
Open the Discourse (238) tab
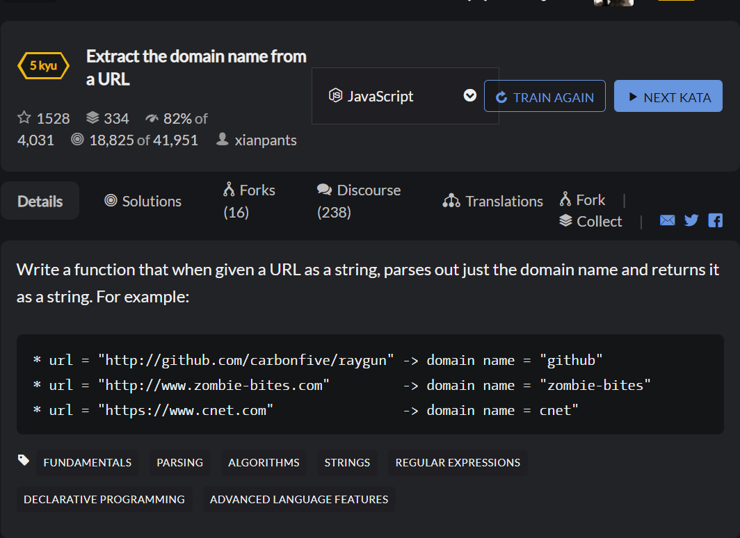tap(358, 201)
